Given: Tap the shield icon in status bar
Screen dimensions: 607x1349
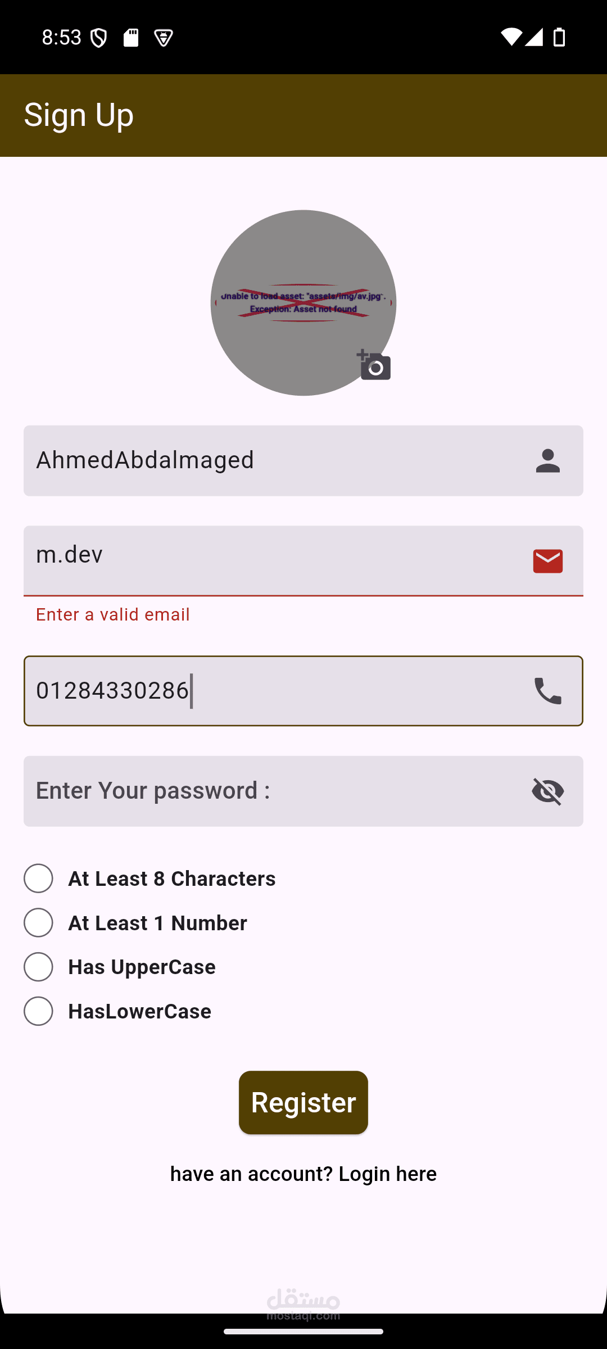Looking at the screenshot, I should (x=99, y=38).
